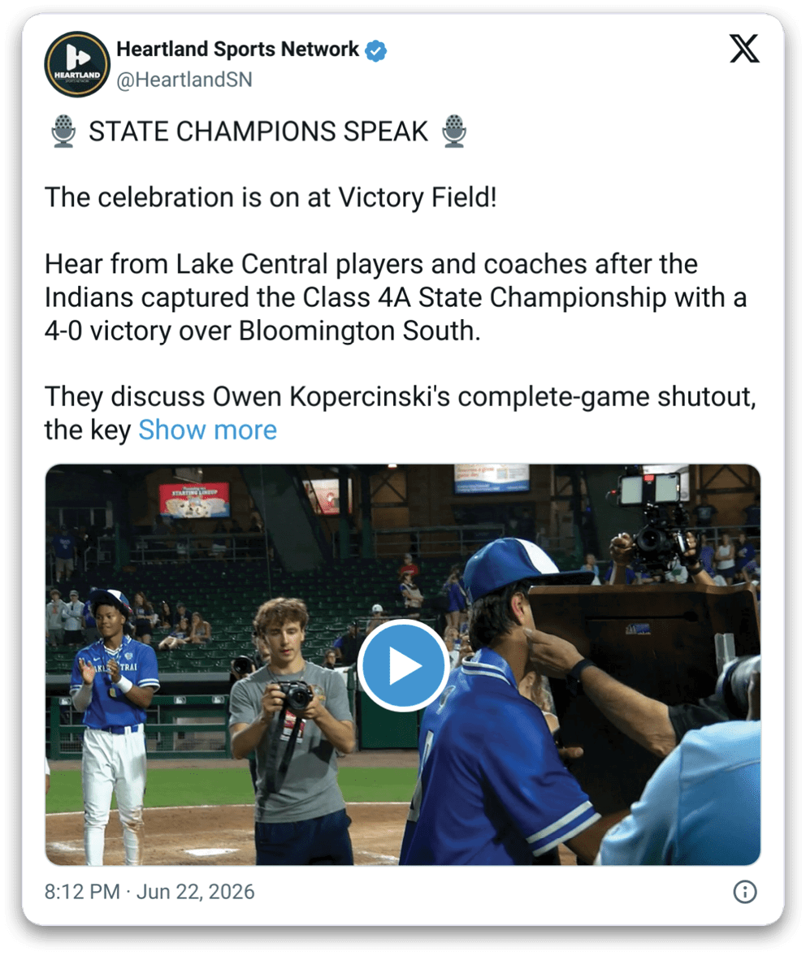The height and width of the screenshot is (956, 806).
Task: Click the left microphone emoji
Action: pyautogui.click(x=63, y=131)
